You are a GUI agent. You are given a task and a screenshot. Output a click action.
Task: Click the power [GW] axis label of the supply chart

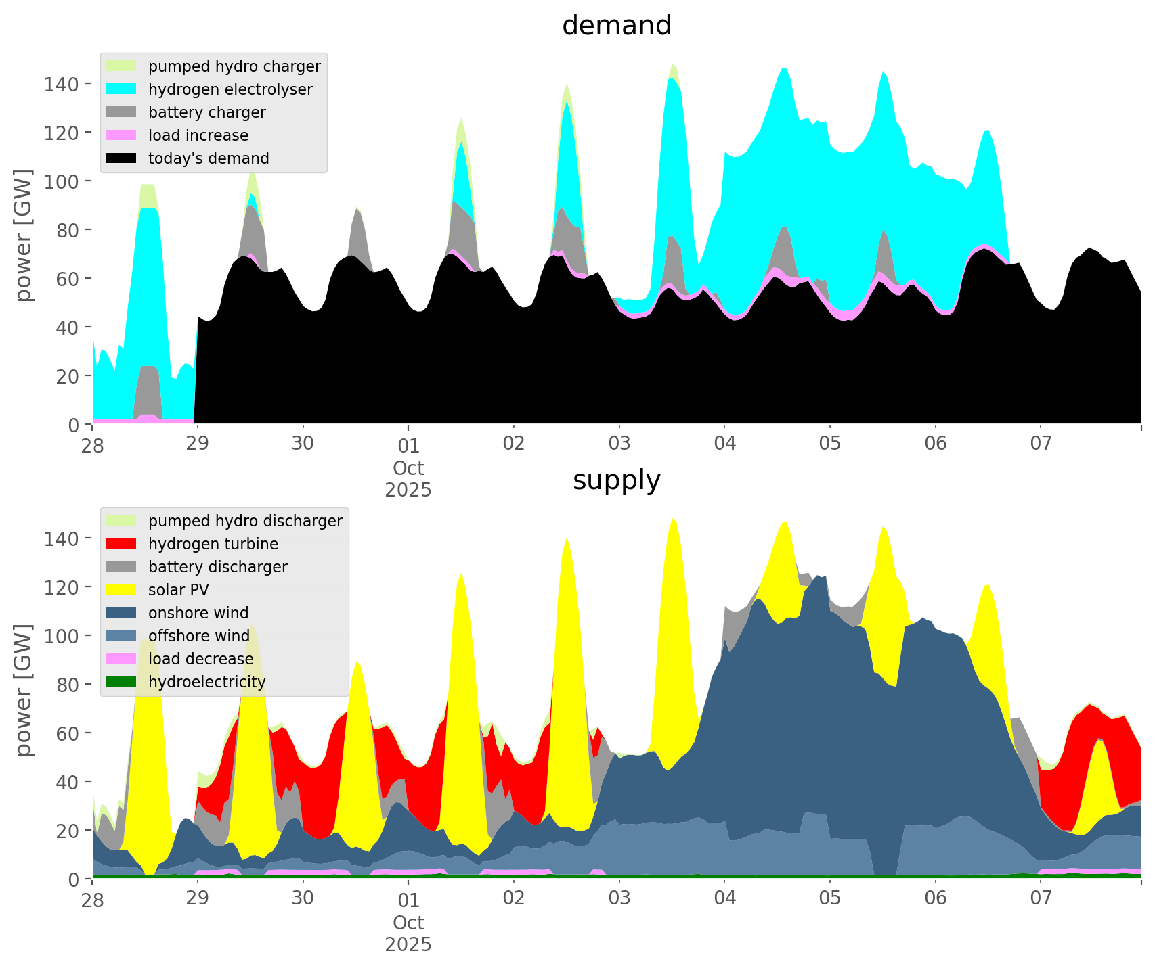tap(24, 690)
